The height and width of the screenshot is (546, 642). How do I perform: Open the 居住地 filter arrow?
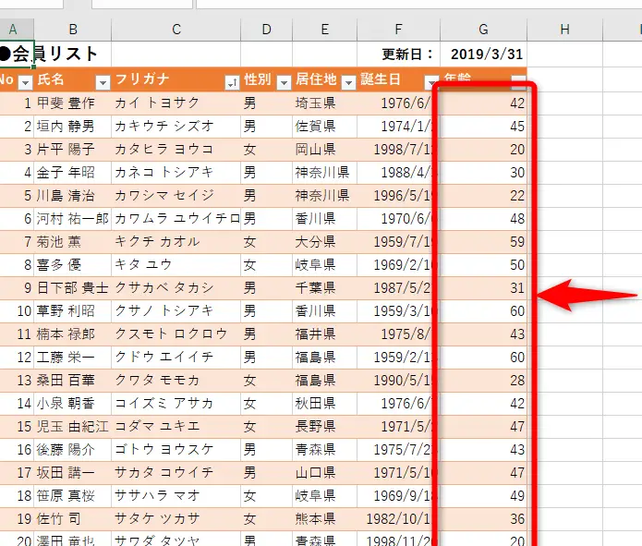tap(348, 80)
